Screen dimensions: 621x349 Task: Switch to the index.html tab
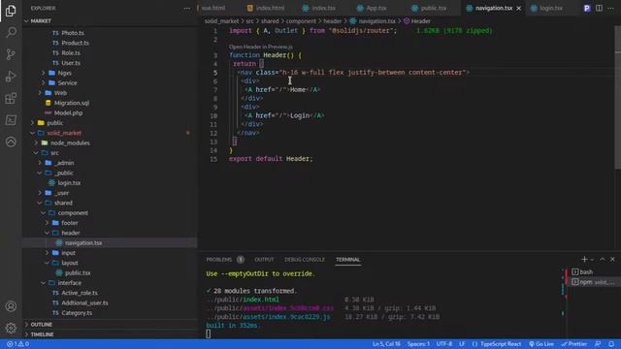tap(266, 8)
